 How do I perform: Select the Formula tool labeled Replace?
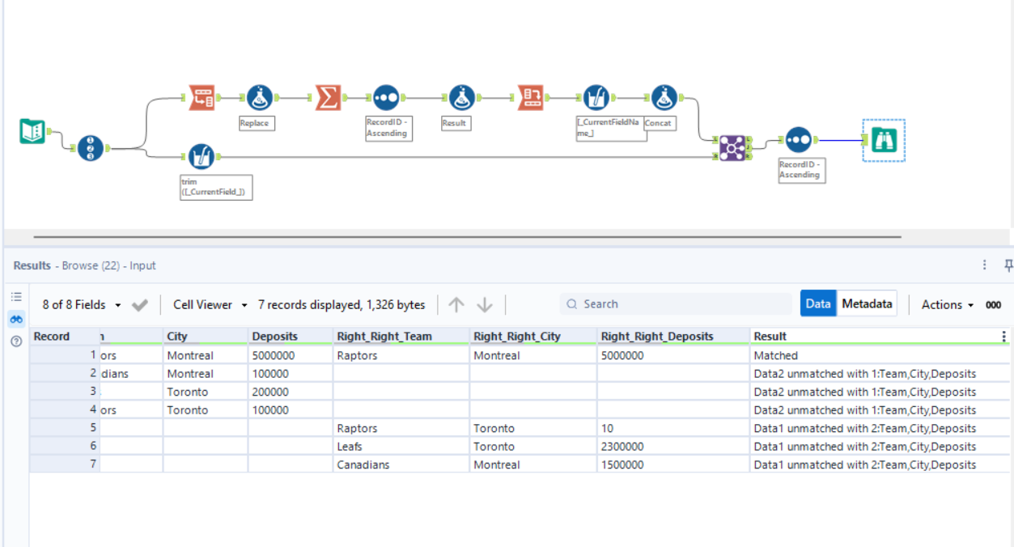(x=259, y=96)
